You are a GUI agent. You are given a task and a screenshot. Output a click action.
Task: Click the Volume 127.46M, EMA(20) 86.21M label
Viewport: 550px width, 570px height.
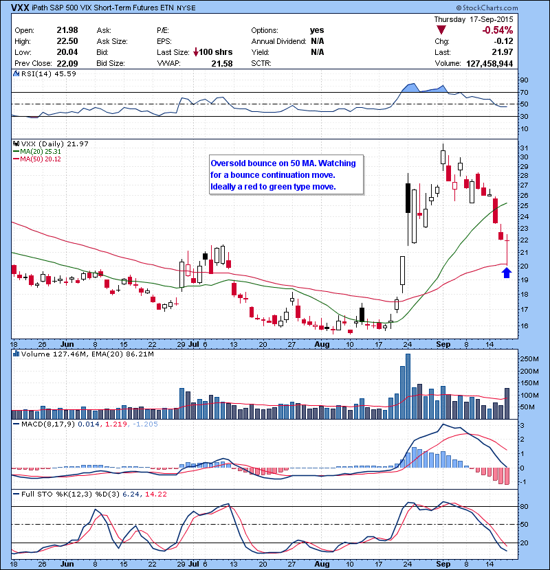pyautogui.click(x=87, y=354)
